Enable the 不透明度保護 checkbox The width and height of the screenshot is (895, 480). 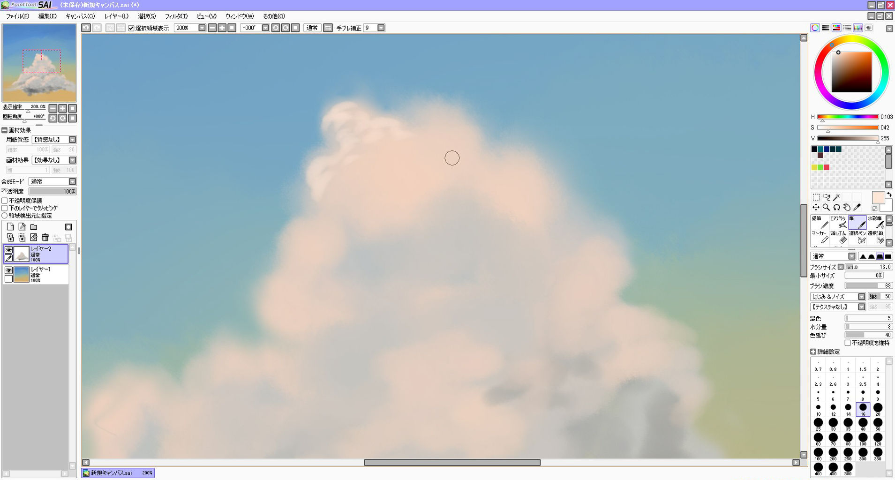point(5,201)
